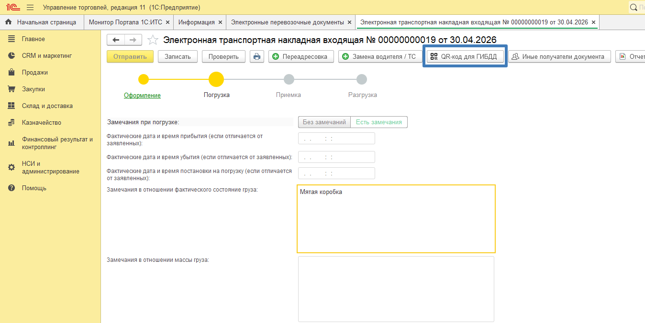645x323 pixels.
Task: Open the Продажи section in sidebar
Action: (34, 73)
